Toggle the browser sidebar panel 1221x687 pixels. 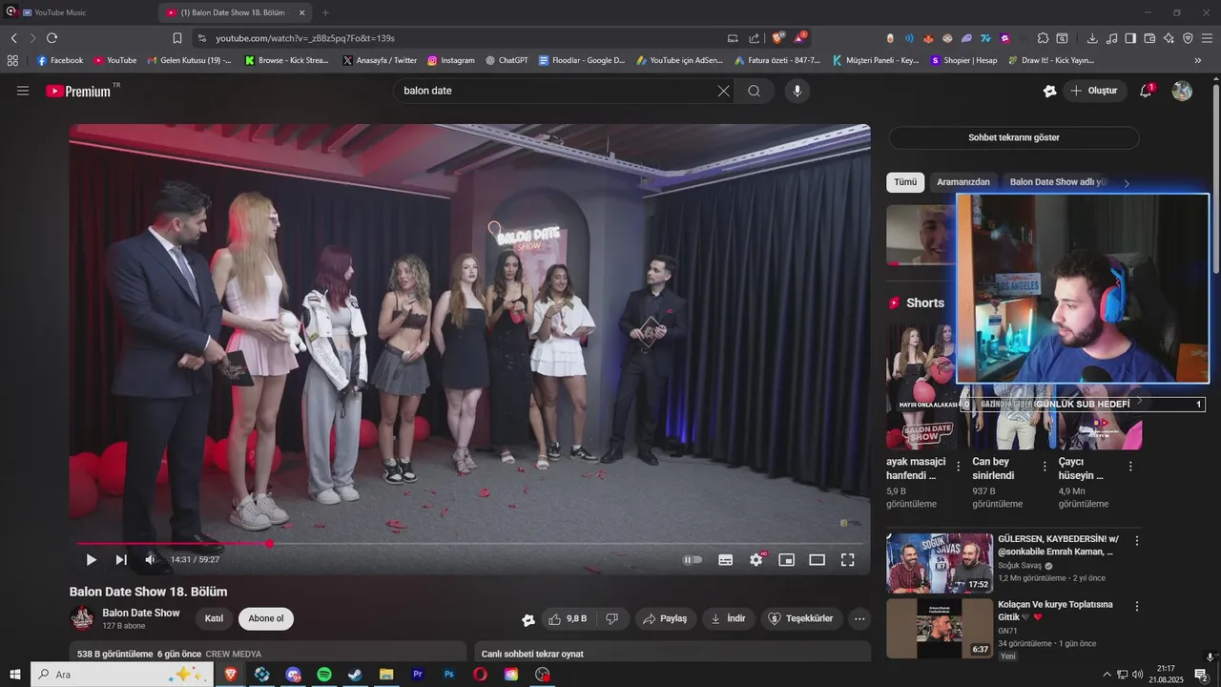tap(1130, 38)
